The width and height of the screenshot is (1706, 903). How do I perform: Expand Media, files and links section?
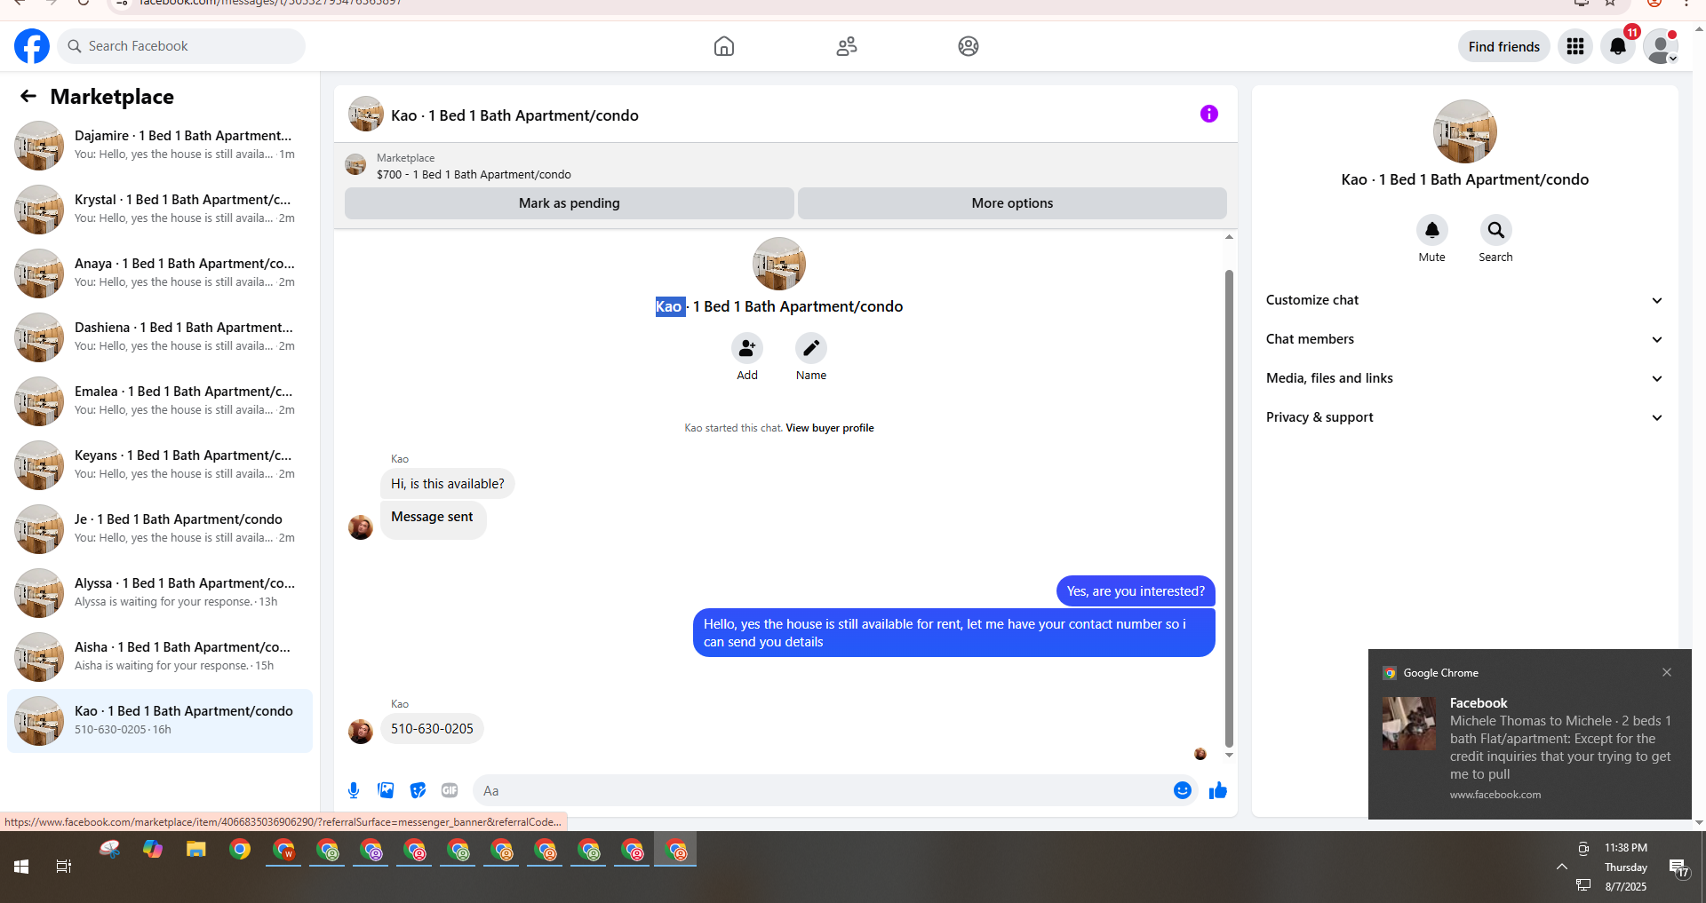1465,378
